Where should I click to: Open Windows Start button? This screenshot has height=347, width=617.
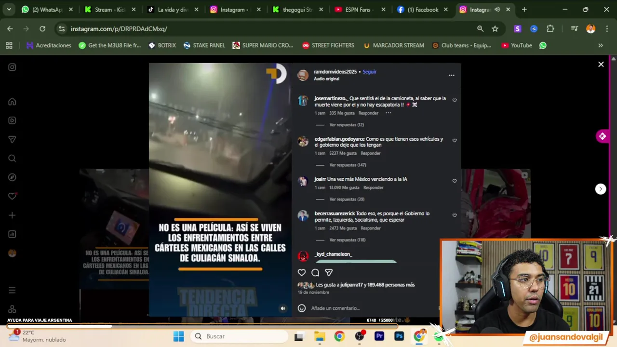(x=179, y=336)
